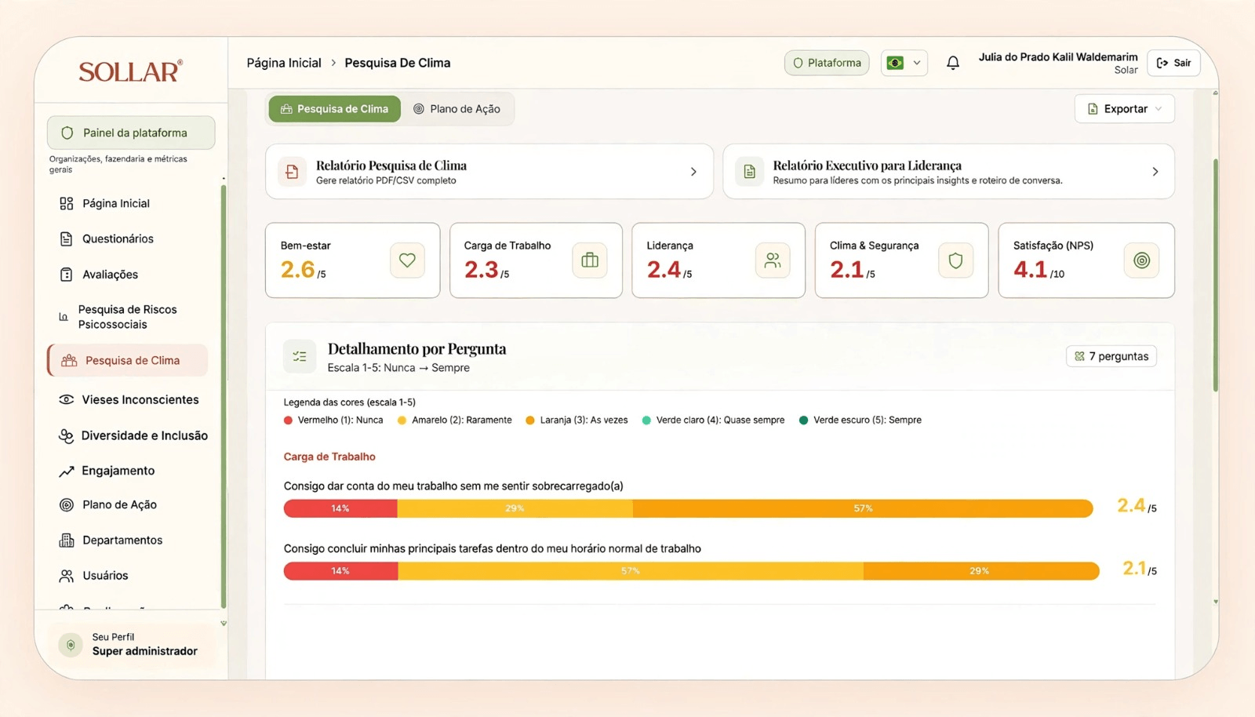The width and height of the screenshot is (1255, 717).
Task: Click the main page vertical scrollbar
Action: [x=1216, y=275]
